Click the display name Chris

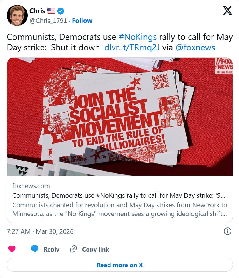click(37, 11)
